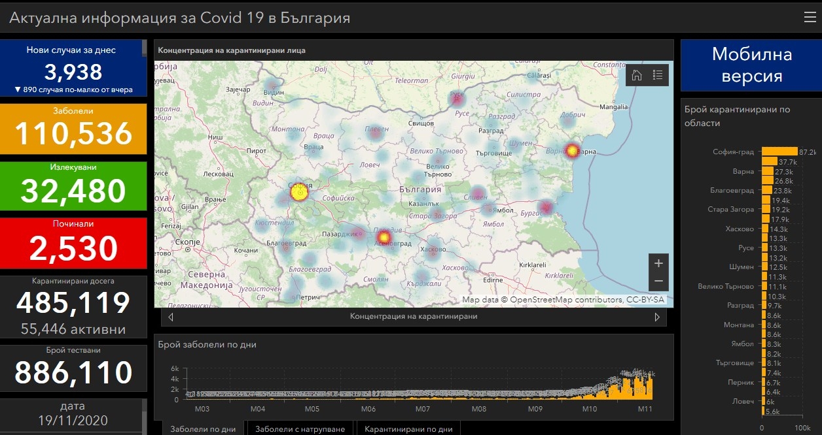Click the green Излекувани 32,480 indicator
822x435 pixels.
[x=73, y=185]
